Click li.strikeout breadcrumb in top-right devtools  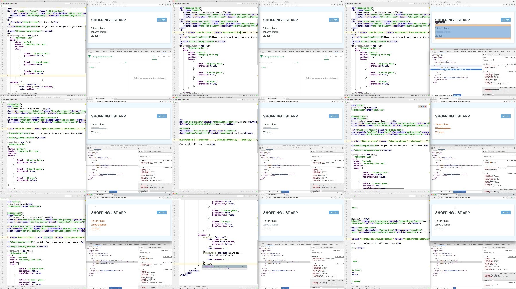pos(457,95)
